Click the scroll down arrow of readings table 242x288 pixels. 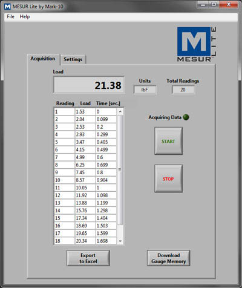click(x=120, y=241)
